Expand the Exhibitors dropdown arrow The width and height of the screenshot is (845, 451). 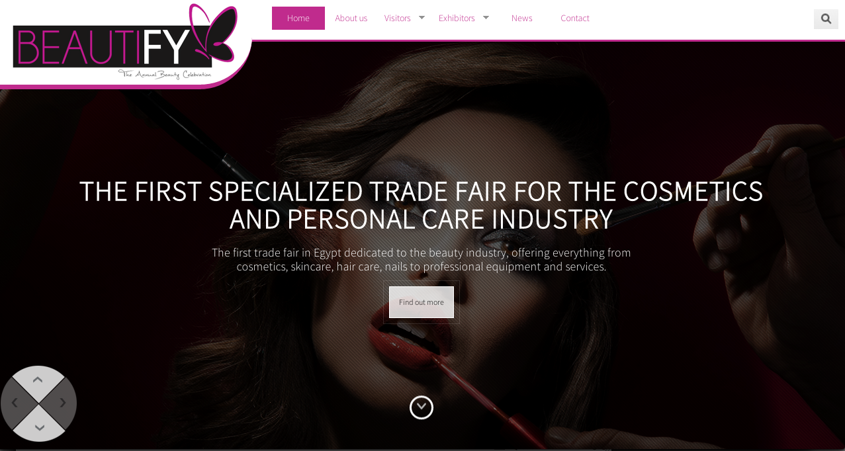tap(486, 17)
